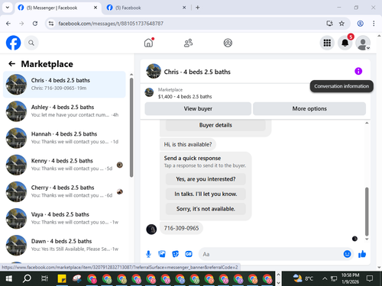Click the voice clip microphone icon
Screen dimensions: 382x286
coord(148,254)
